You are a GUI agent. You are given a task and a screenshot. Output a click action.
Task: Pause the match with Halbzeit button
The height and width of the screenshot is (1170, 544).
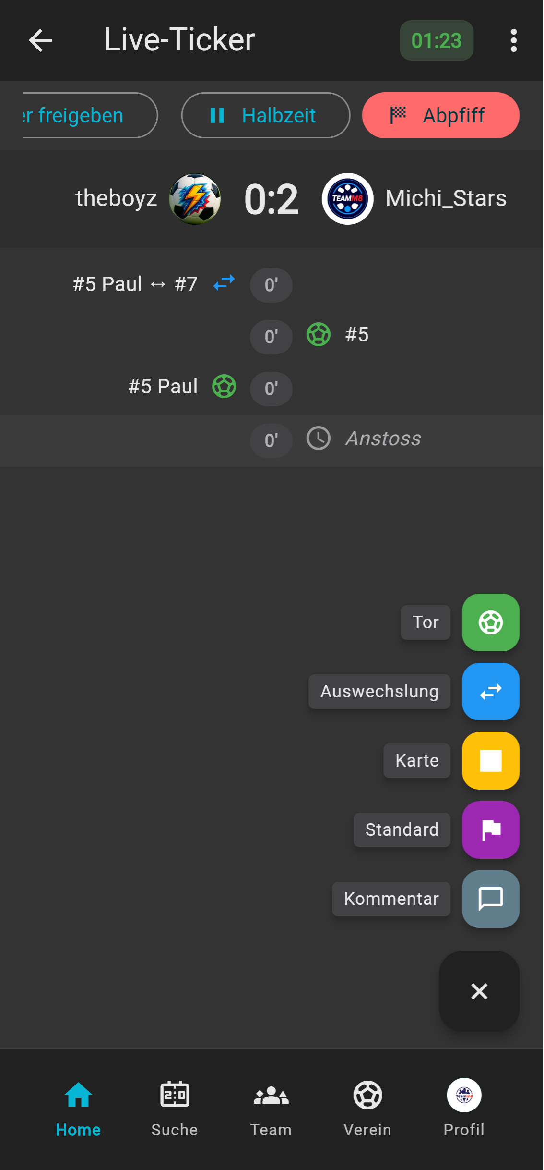click(x=265, y=115)
